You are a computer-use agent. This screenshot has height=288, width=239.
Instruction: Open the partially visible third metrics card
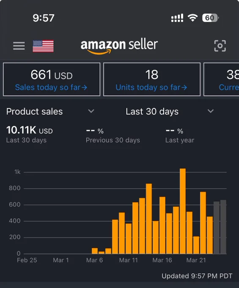(221, 79)
